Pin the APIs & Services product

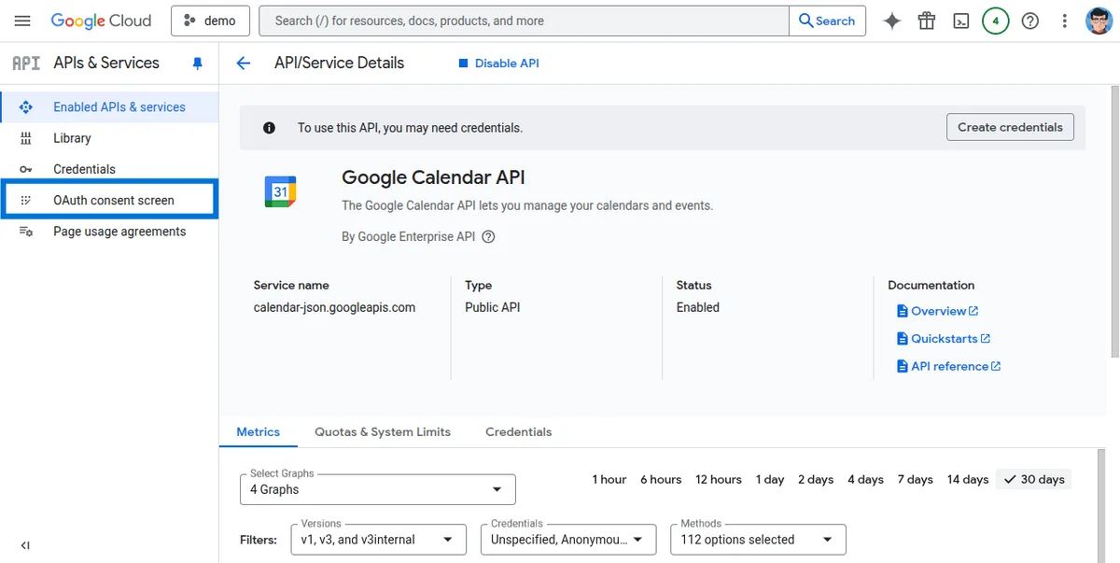coord(197,63)
